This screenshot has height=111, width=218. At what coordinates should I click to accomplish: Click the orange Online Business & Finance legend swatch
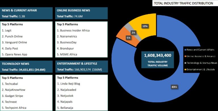pos(185,56)
